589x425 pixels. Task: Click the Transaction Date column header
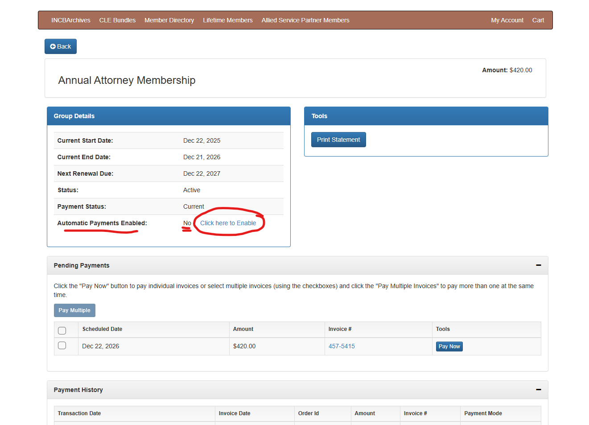coord(79,413)
